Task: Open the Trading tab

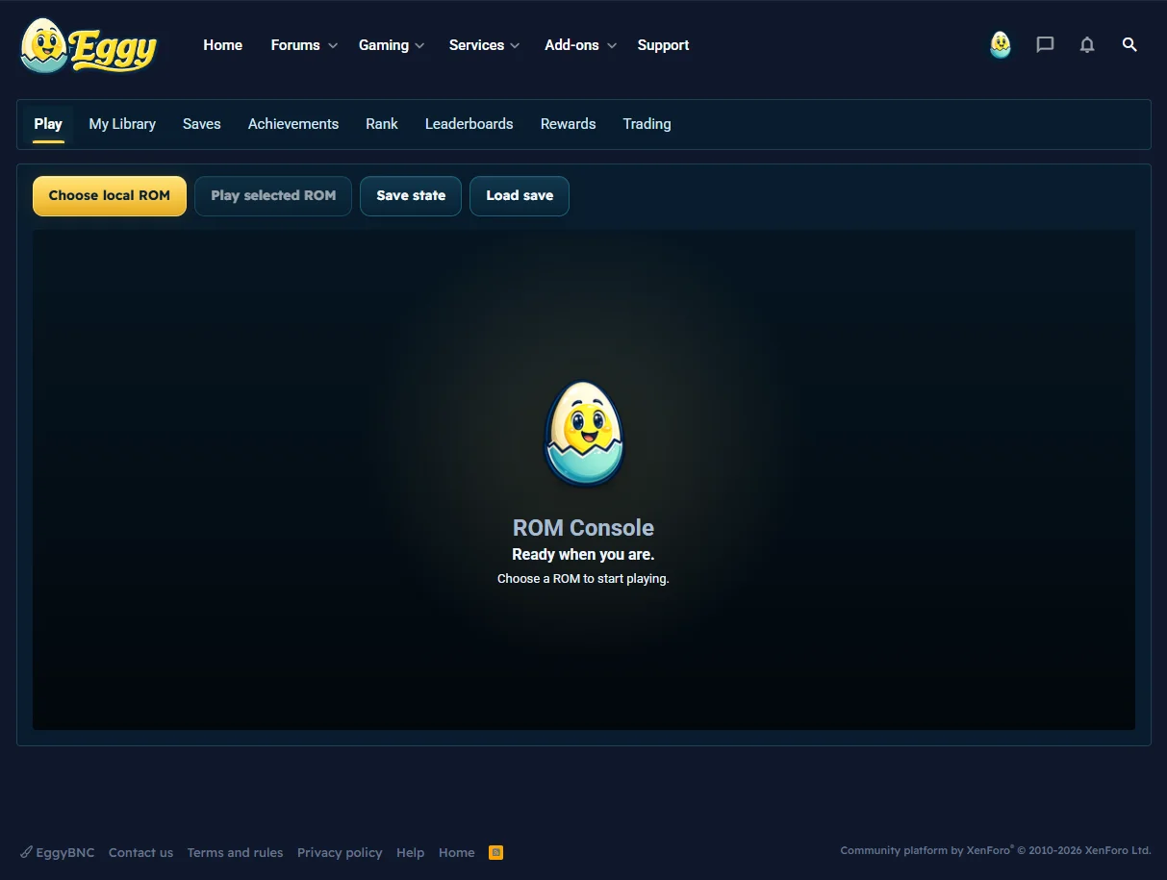Action: tap(647, 124)
